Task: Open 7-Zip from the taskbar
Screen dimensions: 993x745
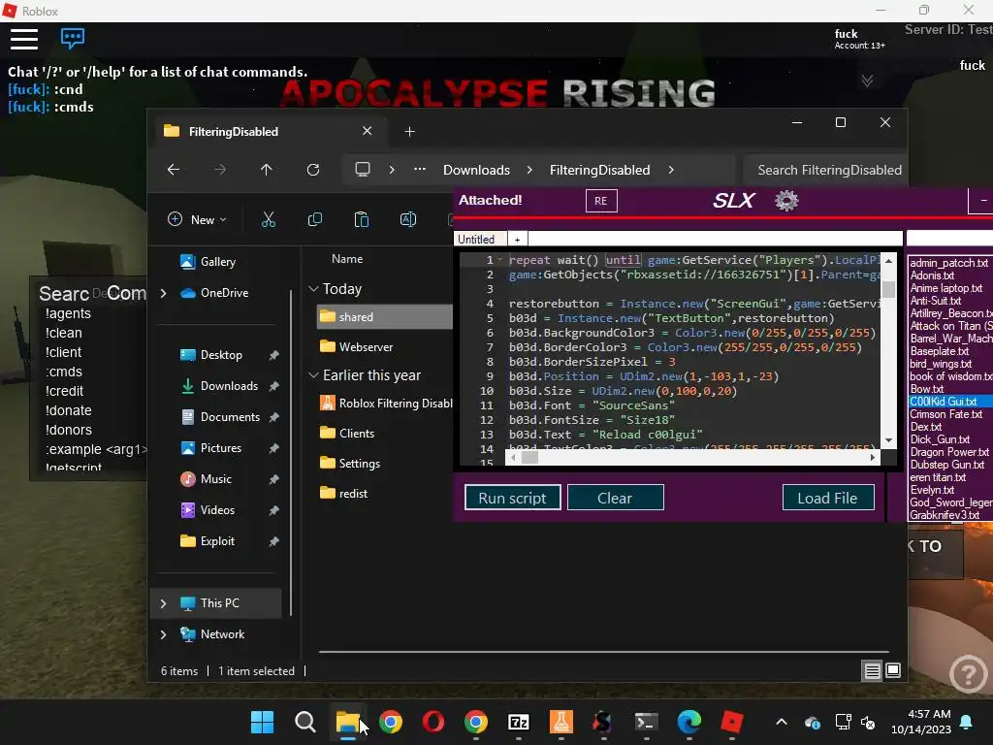Action: pyautogui.click(x=519, y=722)
